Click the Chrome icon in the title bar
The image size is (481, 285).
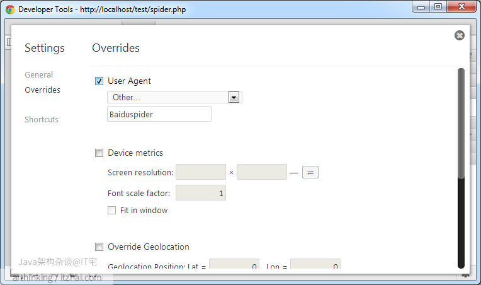10,9
